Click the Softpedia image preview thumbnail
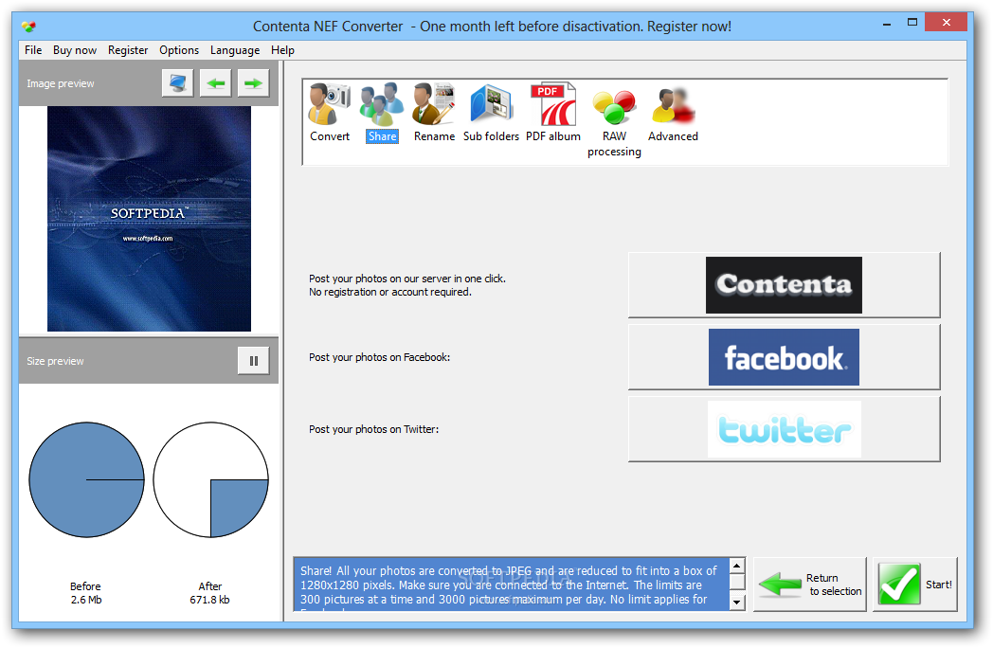Image resolution: width=993 pixels, height=648 pixels. [149, 219]
